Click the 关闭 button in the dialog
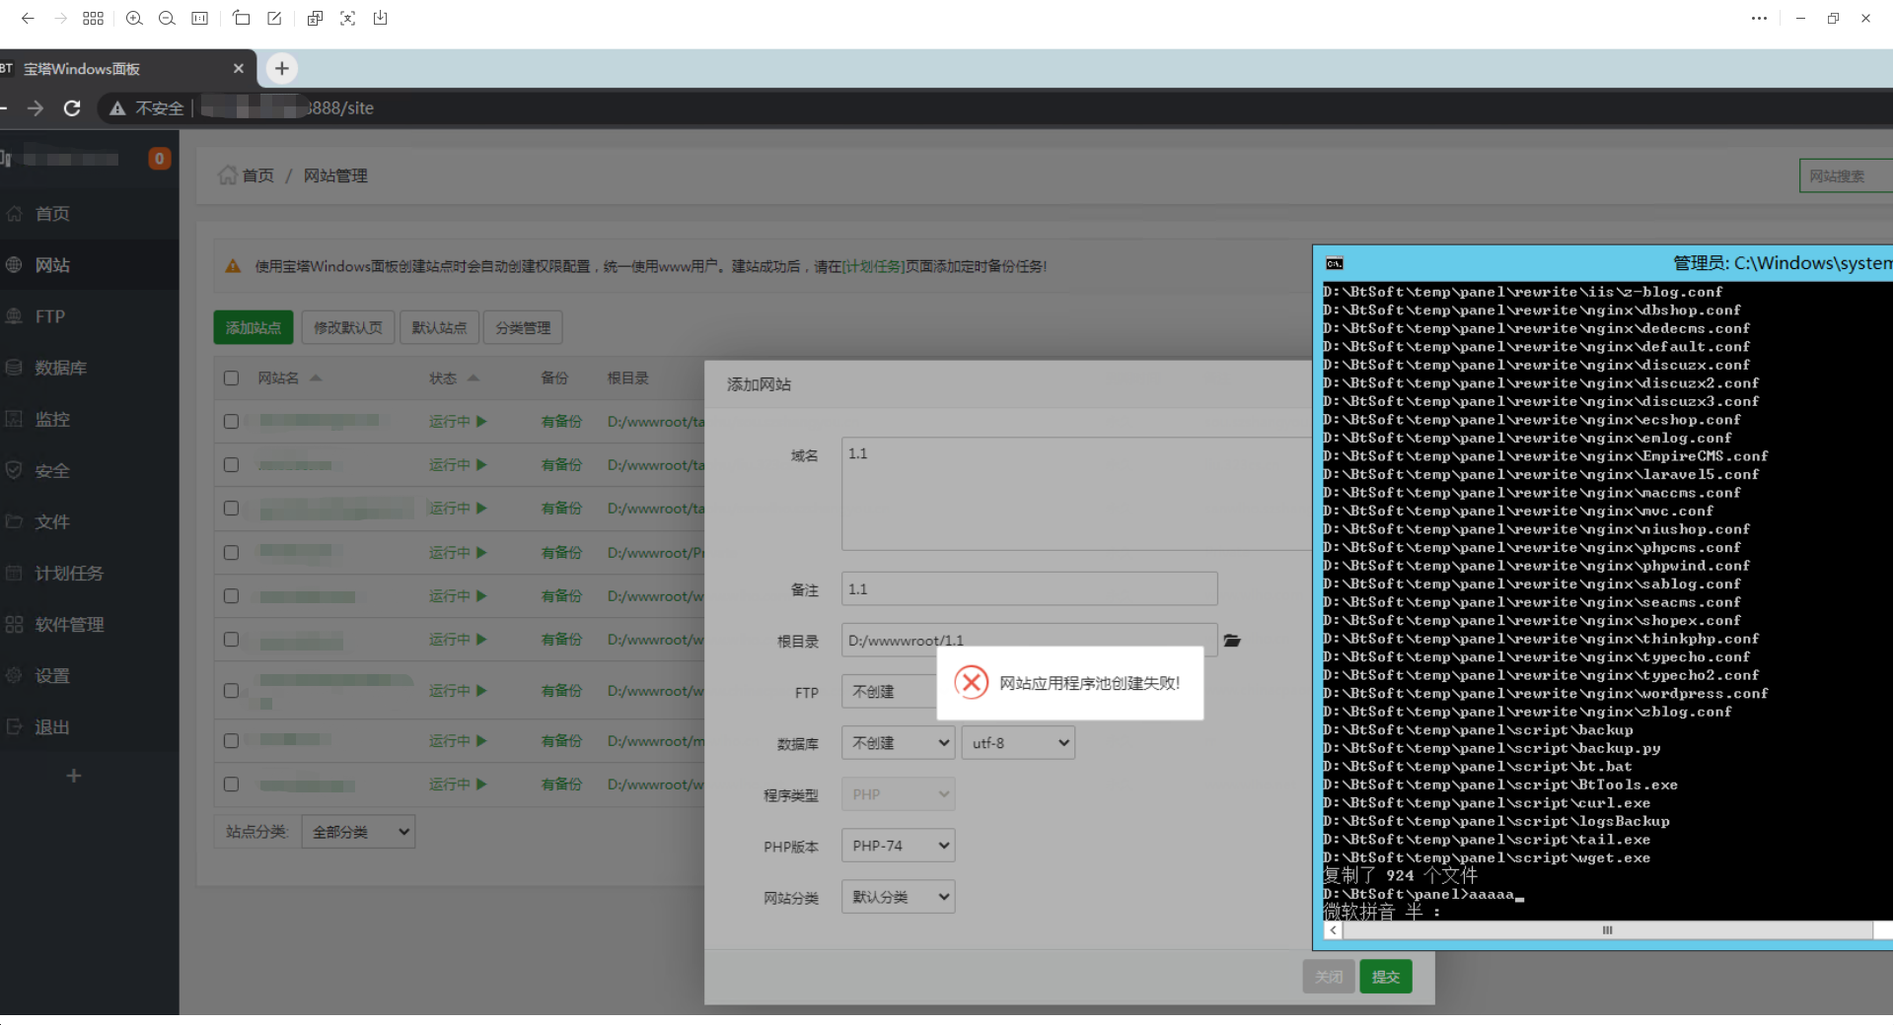The image size is (1894, 1025). click(1329, 977)
